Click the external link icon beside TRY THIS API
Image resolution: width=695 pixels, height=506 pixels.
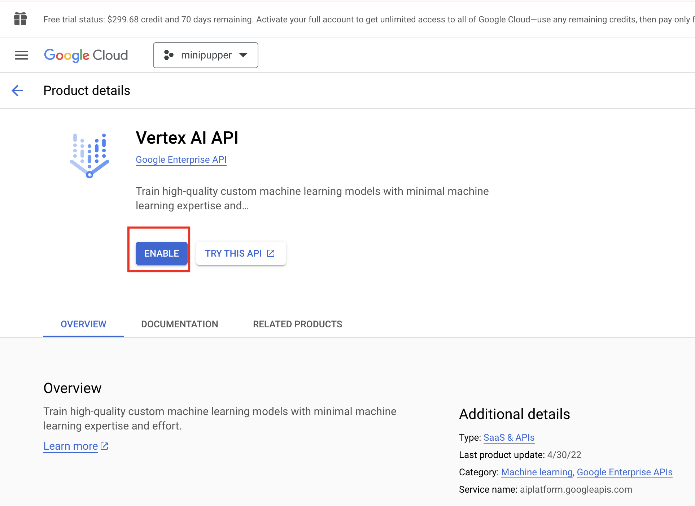point(270,253)
